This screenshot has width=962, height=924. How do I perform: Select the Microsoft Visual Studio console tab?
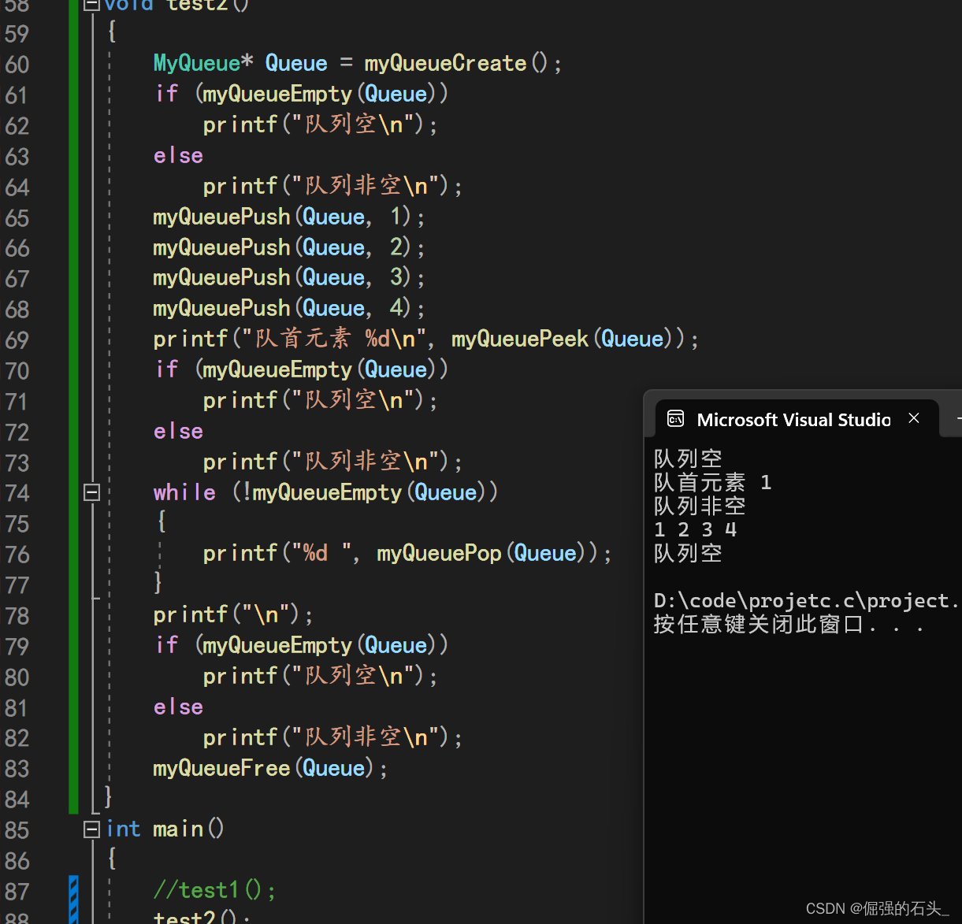[x=796, y=419]
